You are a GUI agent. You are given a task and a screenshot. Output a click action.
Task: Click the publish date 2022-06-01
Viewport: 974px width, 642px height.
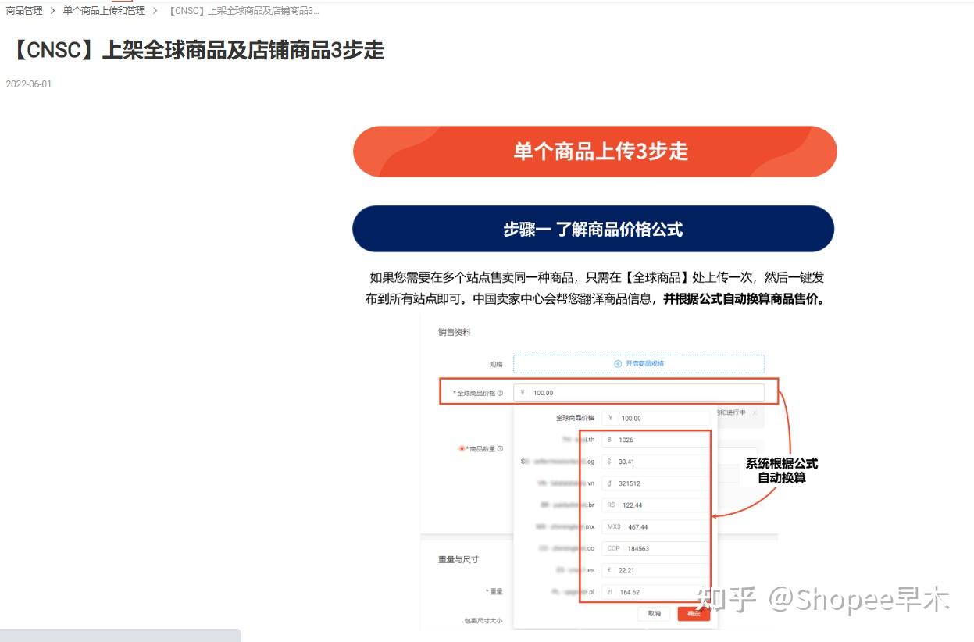click(x=29, y=84)
